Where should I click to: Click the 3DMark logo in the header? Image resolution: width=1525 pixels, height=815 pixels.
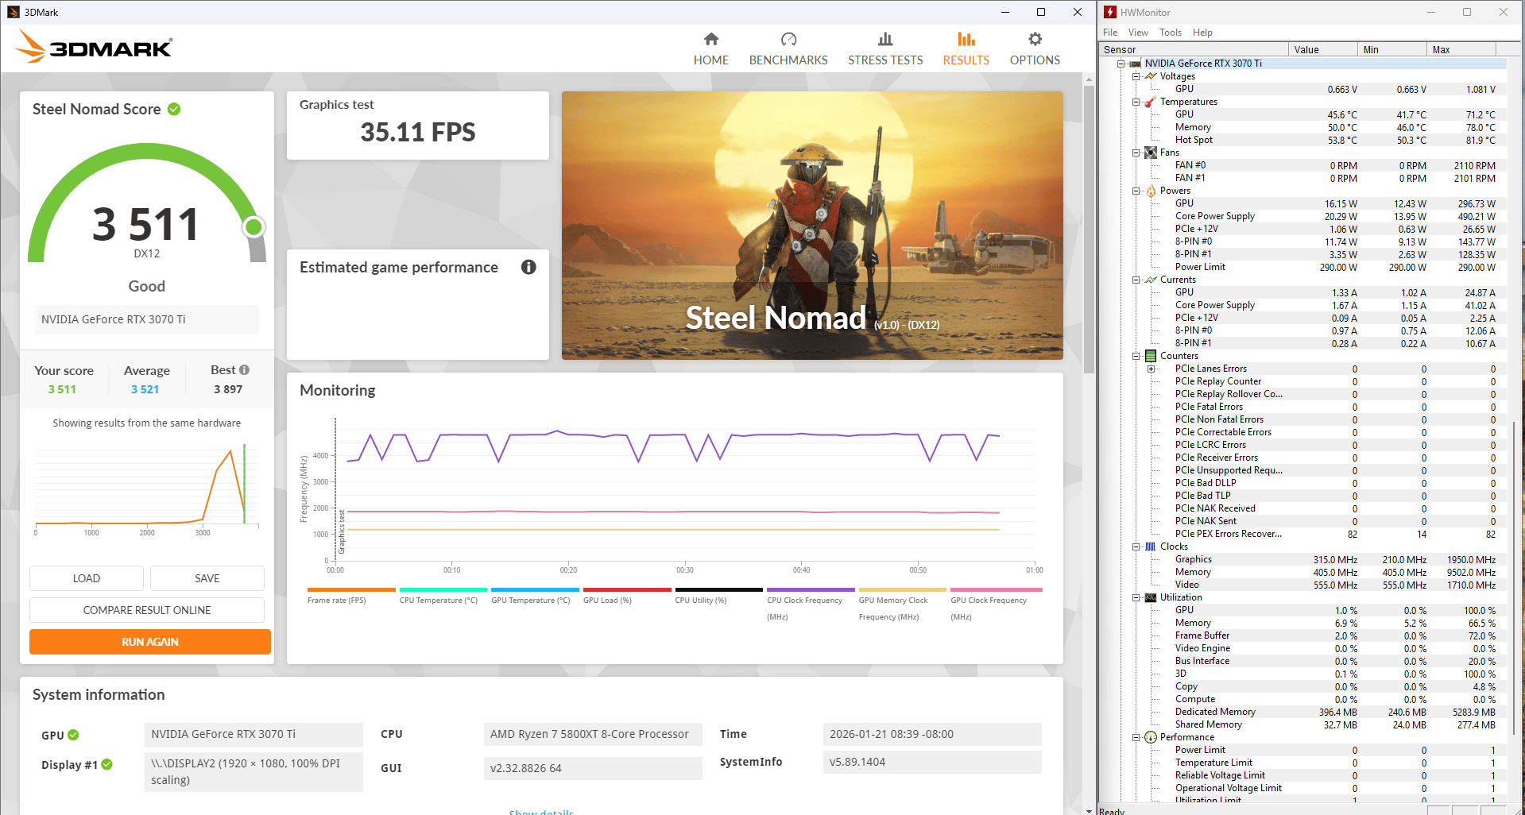(x=94, y=47)
